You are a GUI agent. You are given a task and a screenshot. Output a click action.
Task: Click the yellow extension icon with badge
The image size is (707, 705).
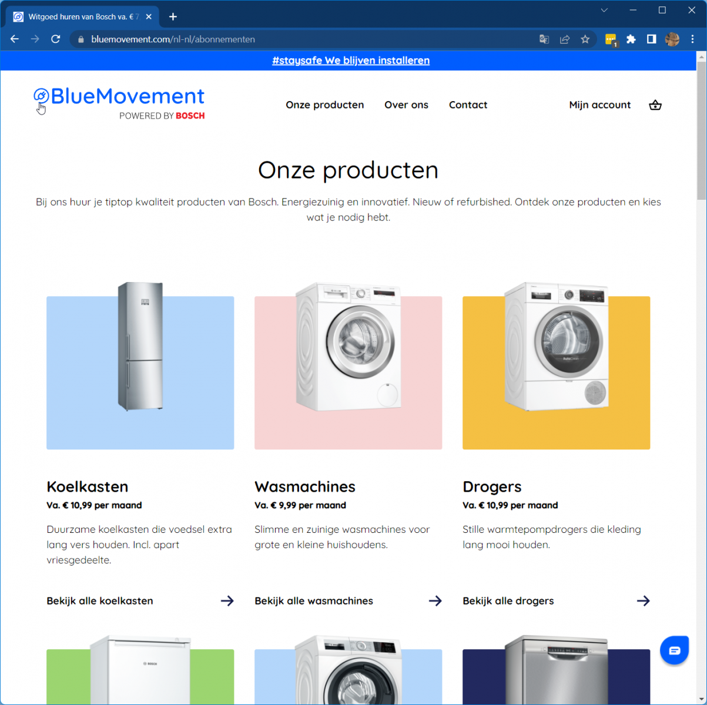(611, 39)
